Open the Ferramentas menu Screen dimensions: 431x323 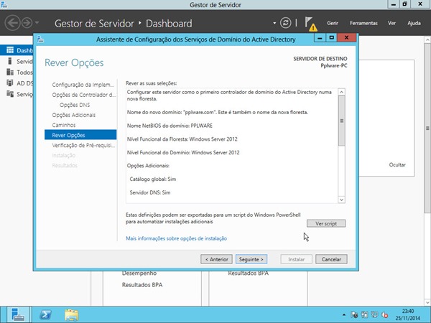[x=363, y=23]
